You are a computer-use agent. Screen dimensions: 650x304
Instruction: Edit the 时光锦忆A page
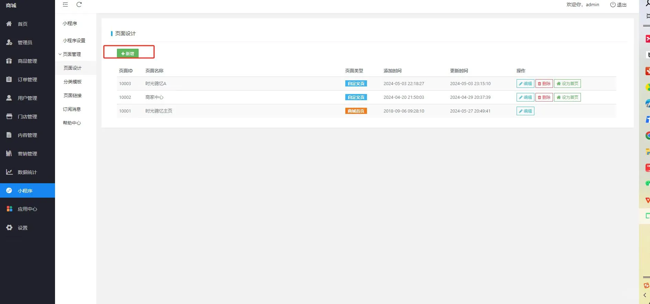click(525, 83)
